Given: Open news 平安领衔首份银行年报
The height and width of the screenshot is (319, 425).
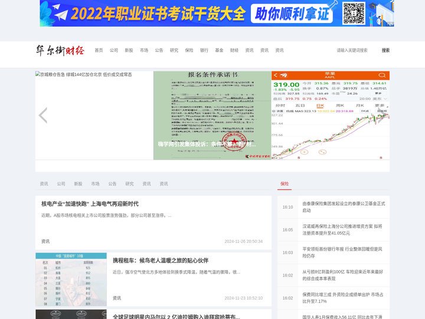Looking at the screenshot, I should 342,253.
